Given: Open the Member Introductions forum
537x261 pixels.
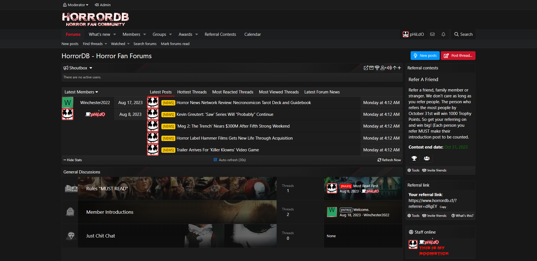Looking at the screenshot, I should coord(110,212).
